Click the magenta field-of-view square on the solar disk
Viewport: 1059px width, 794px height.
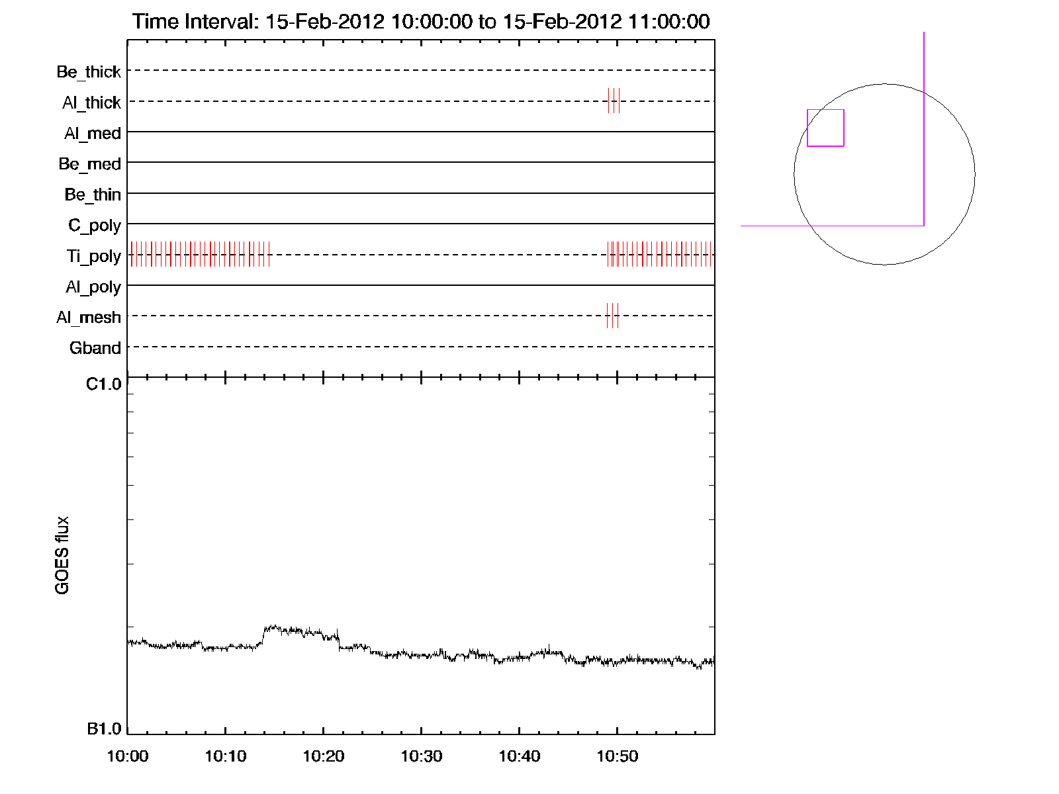825,128
